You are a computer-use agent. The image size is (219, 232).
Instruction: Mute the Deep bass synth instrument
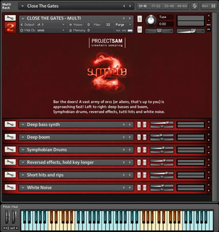[x=145, y=125]
